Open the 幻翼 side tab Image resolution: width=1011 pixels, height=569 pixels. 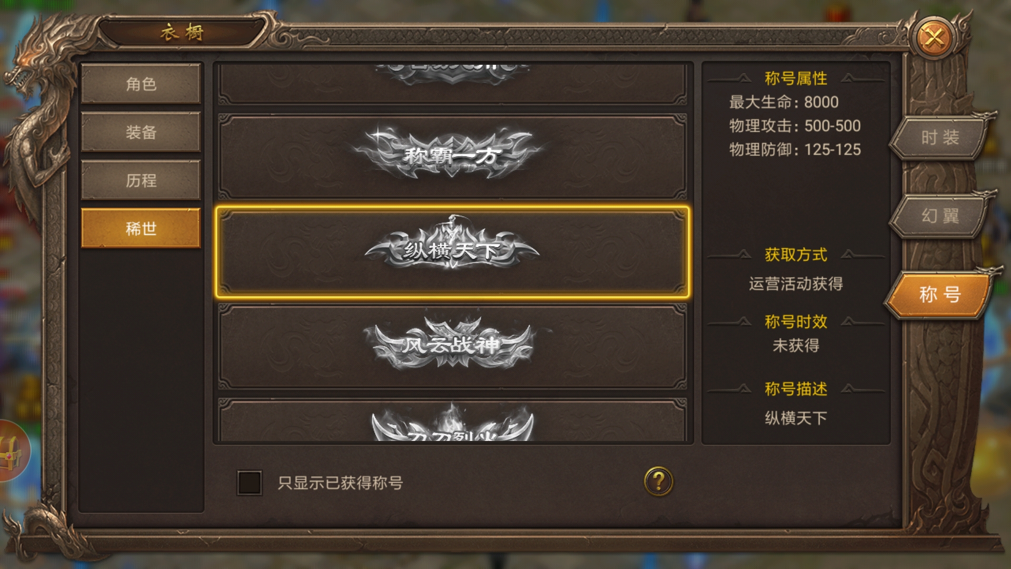coord(940,216)
